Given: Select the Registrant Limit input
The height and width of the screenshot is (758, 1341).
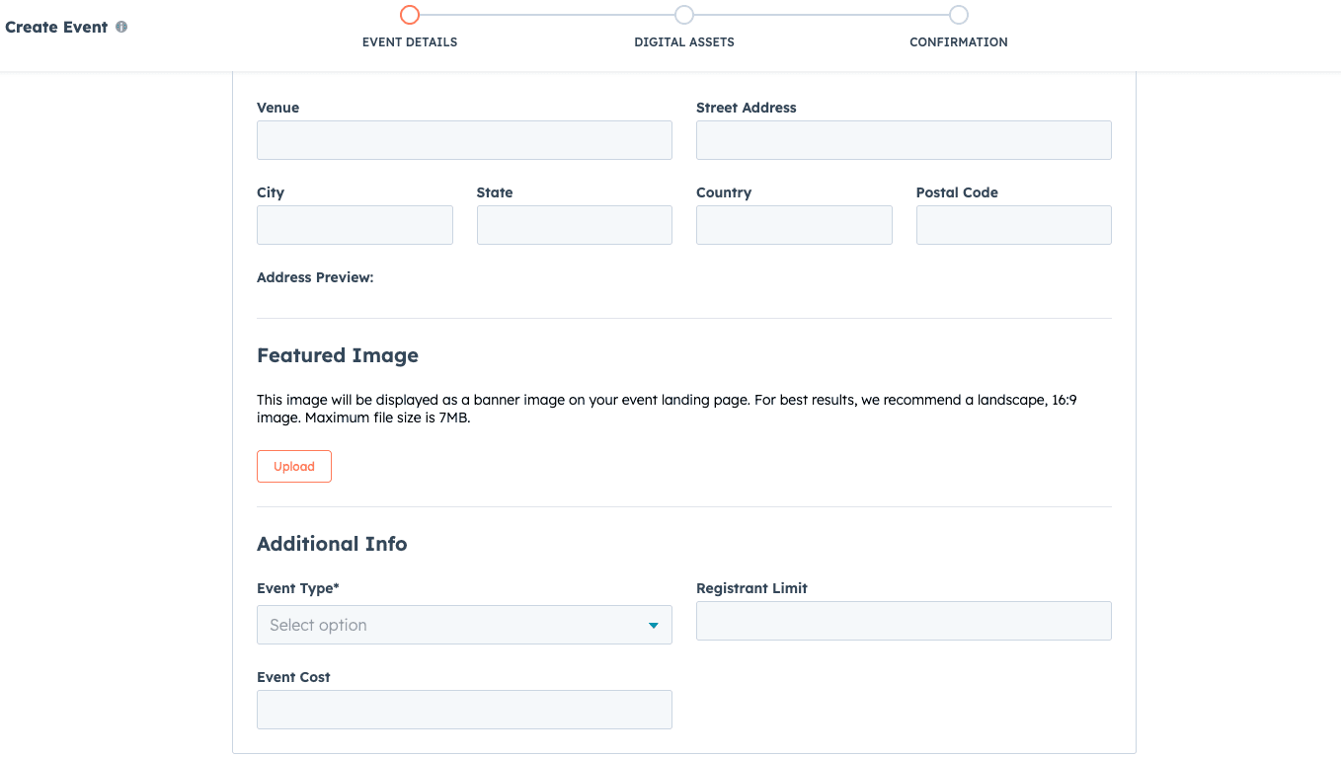Looking at the screenshot, I should click(904, 621).
